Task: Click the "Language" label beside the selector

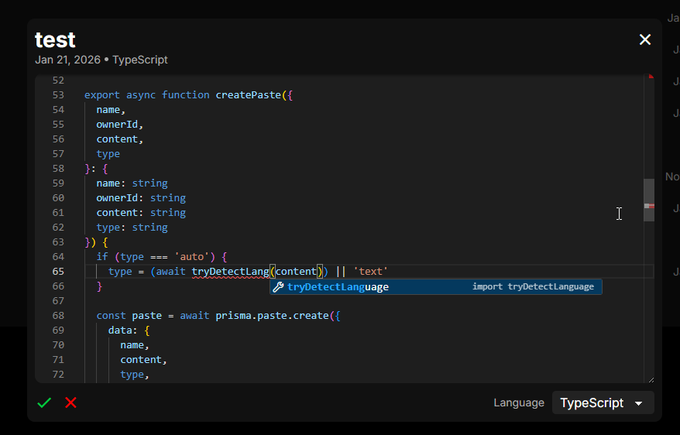Action: tap(519, 402)
